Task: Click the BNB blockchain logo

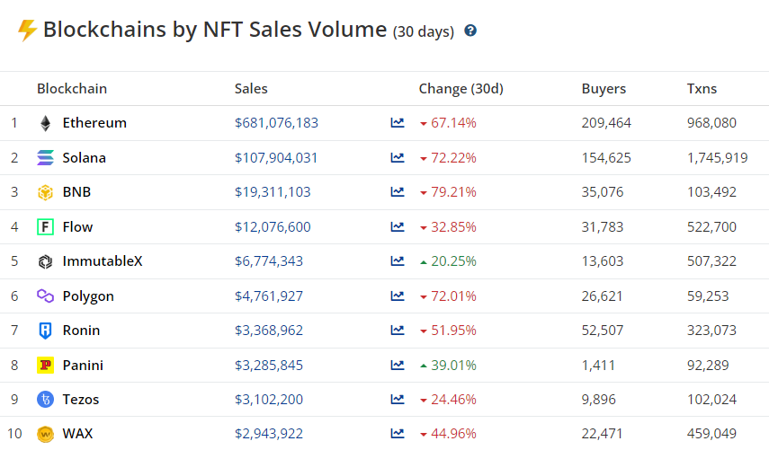Action: (45, 192)
